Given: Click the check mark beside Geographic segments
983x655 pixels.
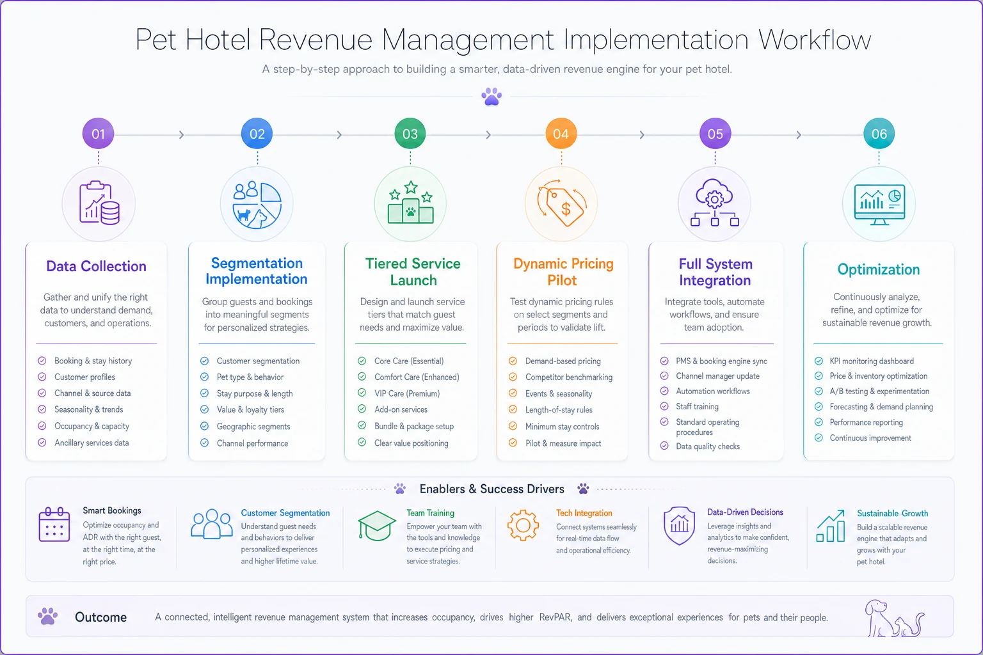Looking at the screenshot, I should tap(205, 426).
